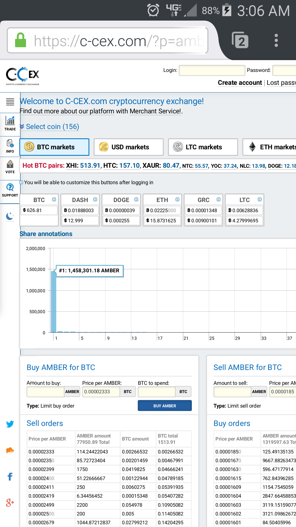The height and width of the screenshot is (527, 296).
Task: Select the LTC dollar price 4.27999695
Action: coord(244,220)
